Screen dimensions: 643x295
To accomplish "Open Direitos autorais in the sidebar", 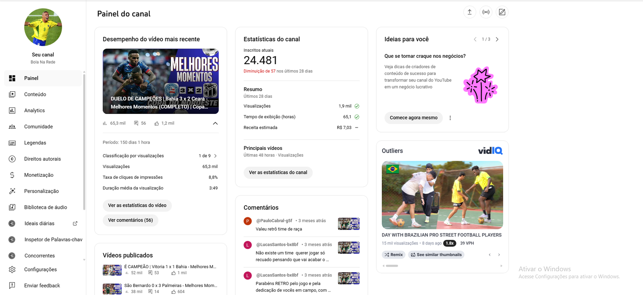I will click(x=43, y=159).
